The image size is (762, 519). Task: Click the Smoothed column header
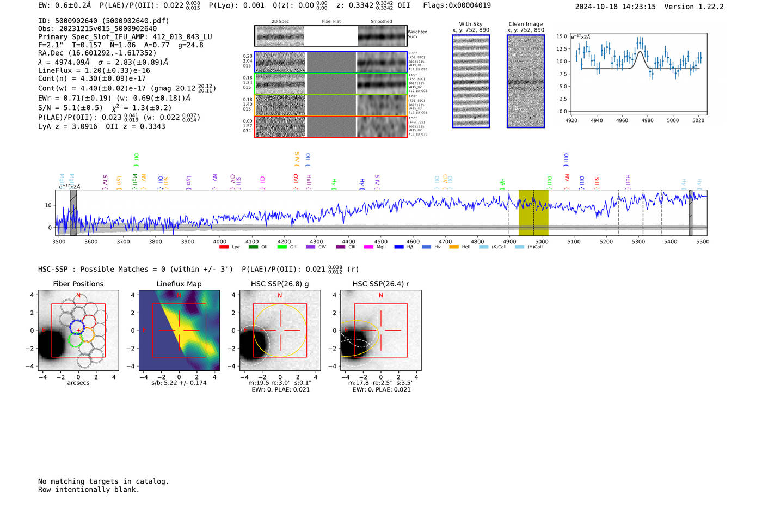pos(382,21)
